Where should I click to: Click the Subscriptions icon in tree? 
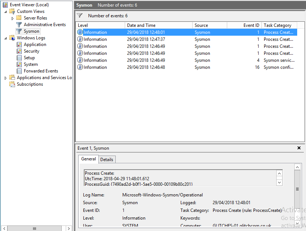12,84
